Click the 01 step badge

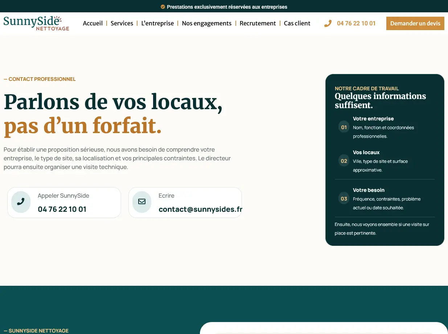[344, 127]
